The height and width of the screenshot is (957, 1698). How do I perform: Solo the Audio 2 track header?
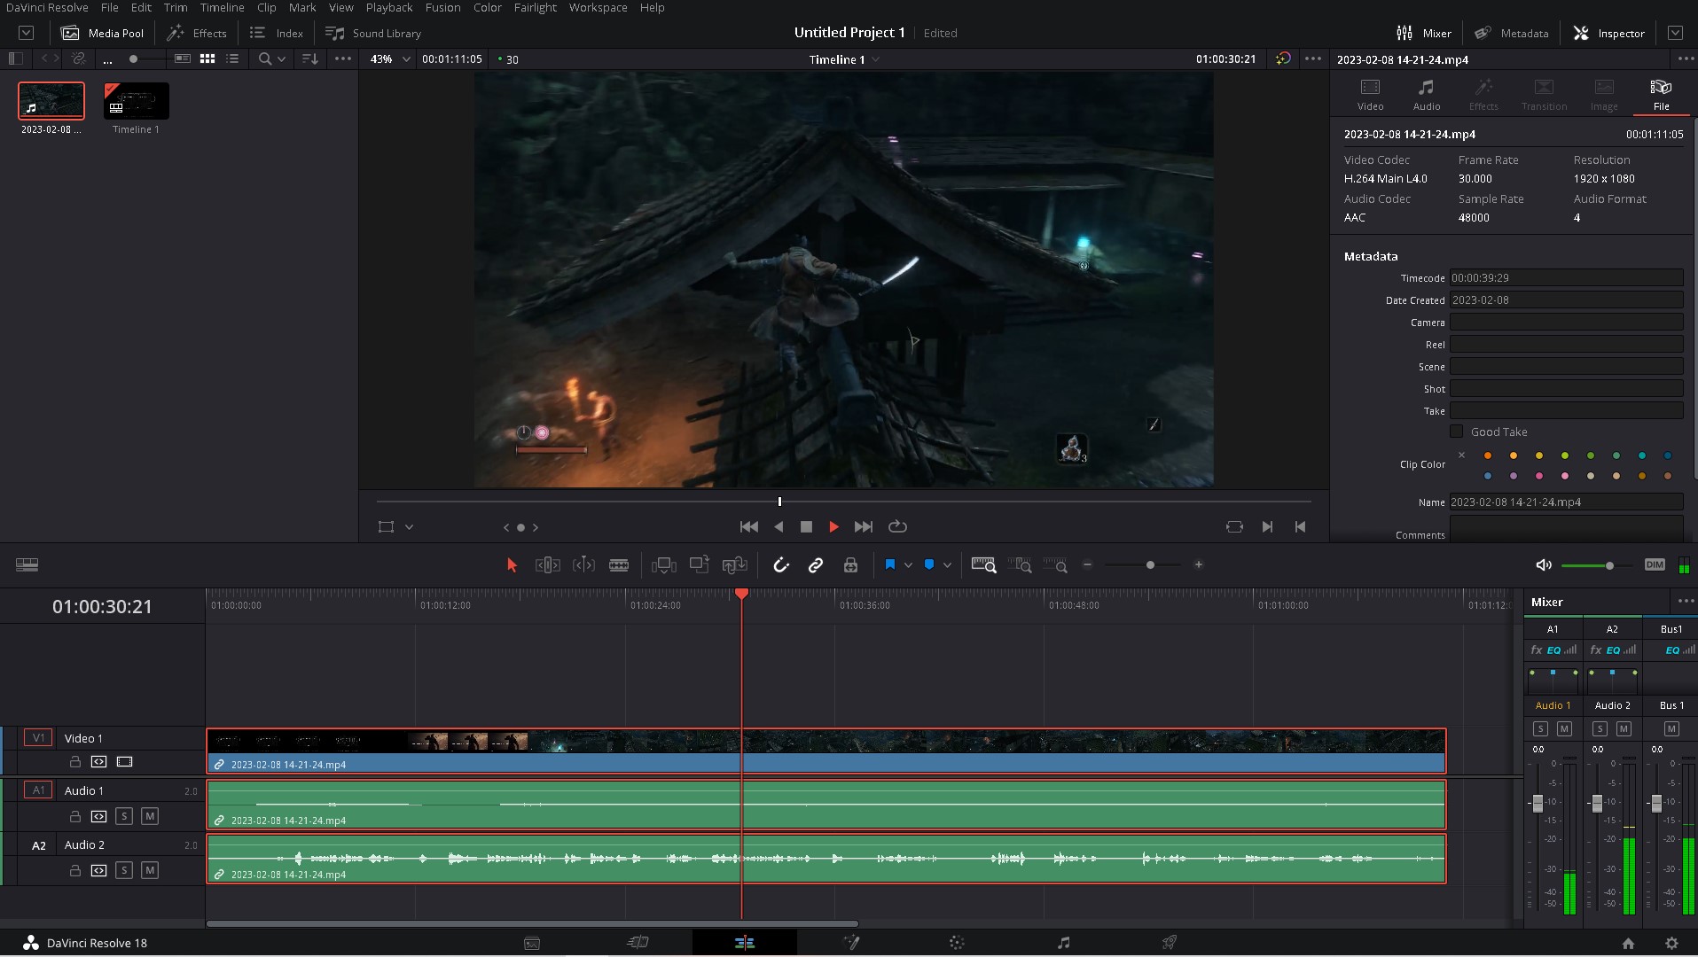click(124, 870)
